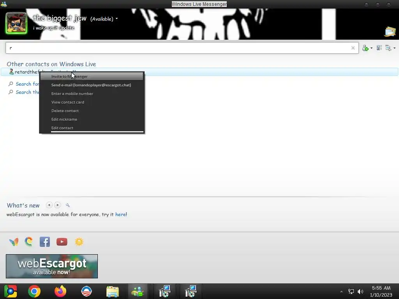
Task: Choose Enter a mobile number
Action: tap(92, 93)
